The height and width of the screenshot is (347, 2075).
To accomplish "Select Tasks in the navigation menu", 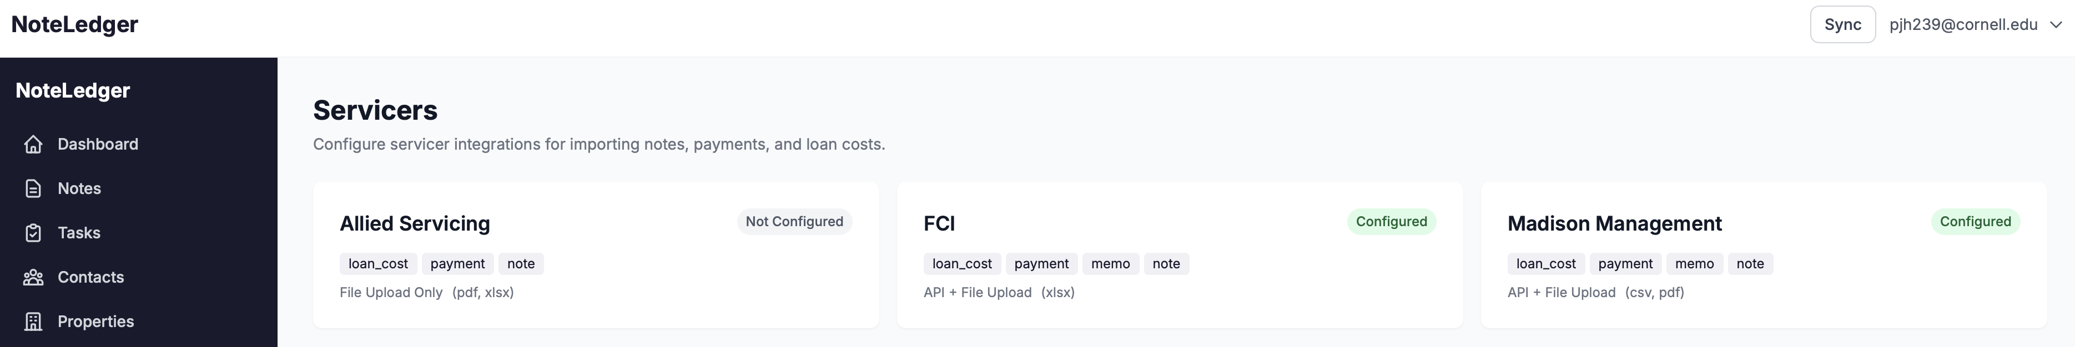I will pos(79,232).
